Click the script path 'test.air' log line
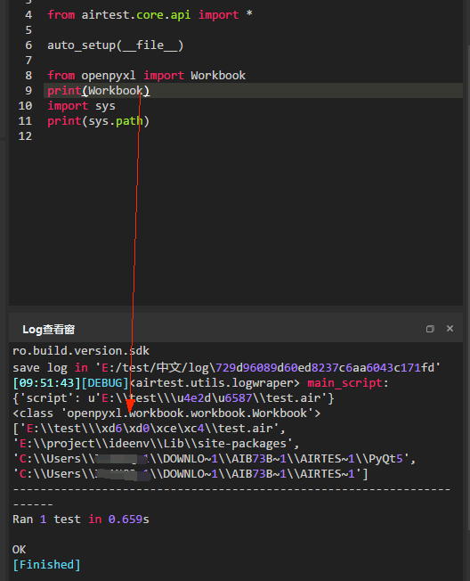This screenshot has width=470, height=581. 174,398
